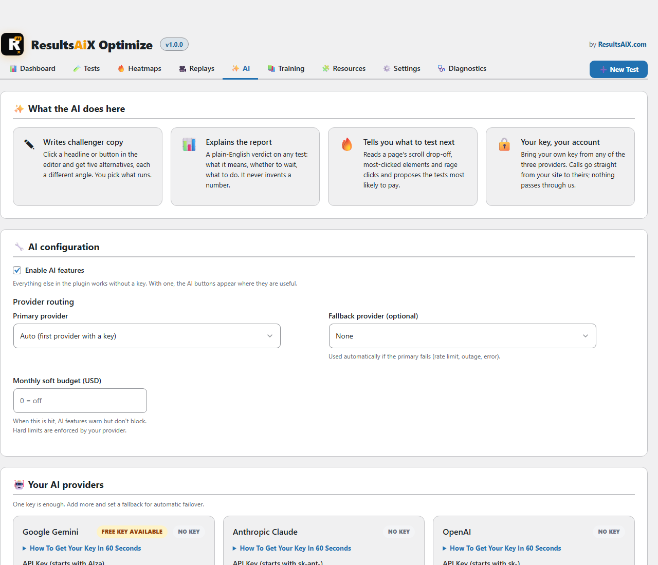This screenshot has width=658, height=565.
Task: Click the pen icon beside Writes challenger copy
Action: [x=30, y=144]
